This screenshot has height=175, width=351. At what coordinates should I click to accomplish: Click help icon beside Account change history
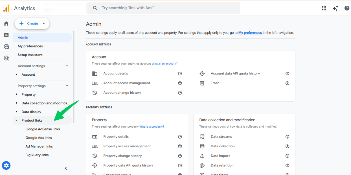coord(180,93)
